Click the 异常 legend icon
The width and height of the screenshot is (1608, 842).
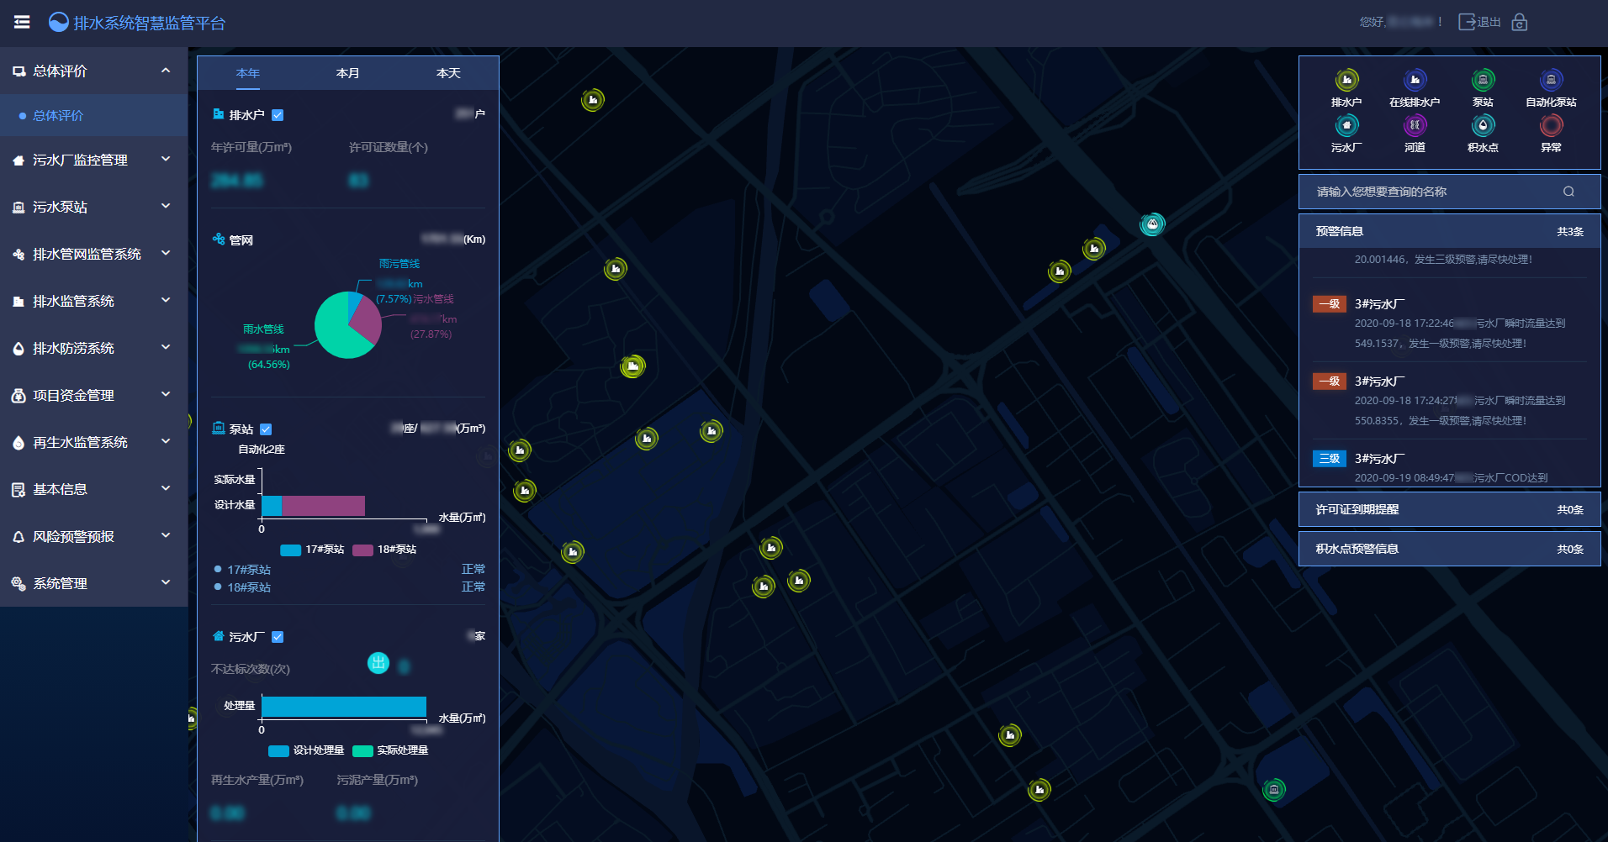pos(1551,126)
